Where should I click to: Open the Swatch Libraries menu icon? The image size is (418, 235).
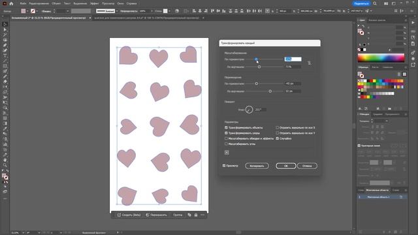point(360,108)
